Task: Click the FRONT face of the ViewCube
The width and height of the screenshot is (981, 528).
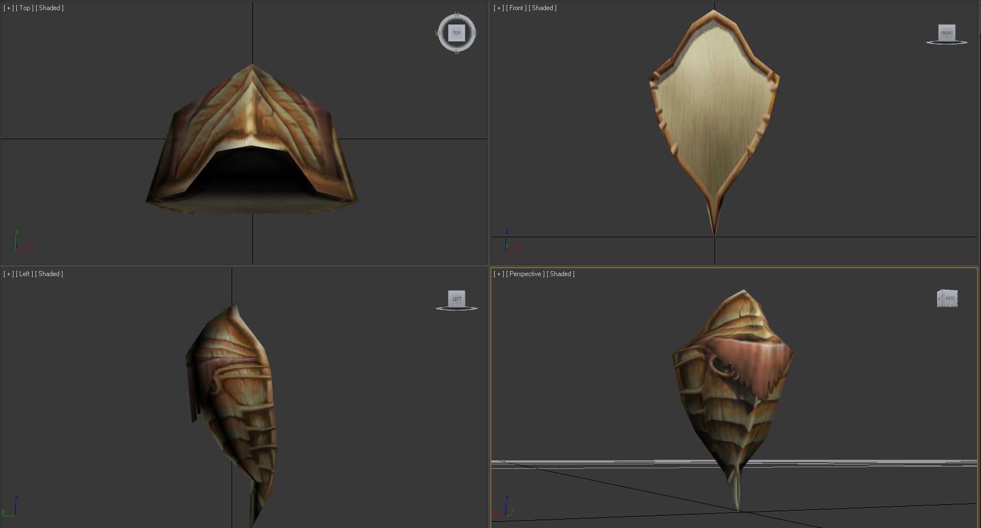Action: 947,32
